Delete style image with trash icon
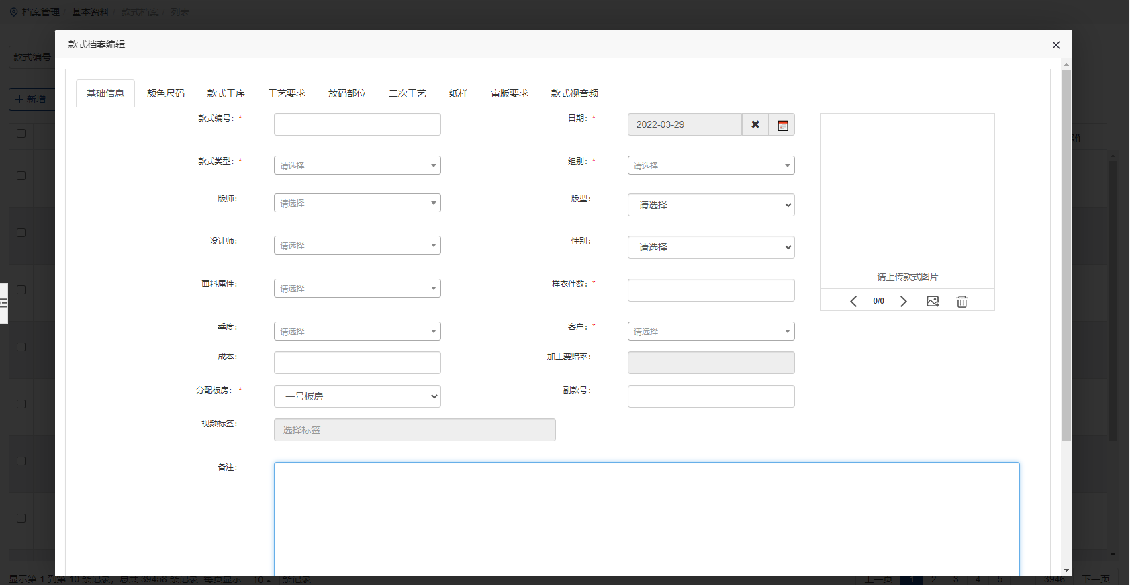The height and width of the screenshot is (585, 1130). [961, 302]
